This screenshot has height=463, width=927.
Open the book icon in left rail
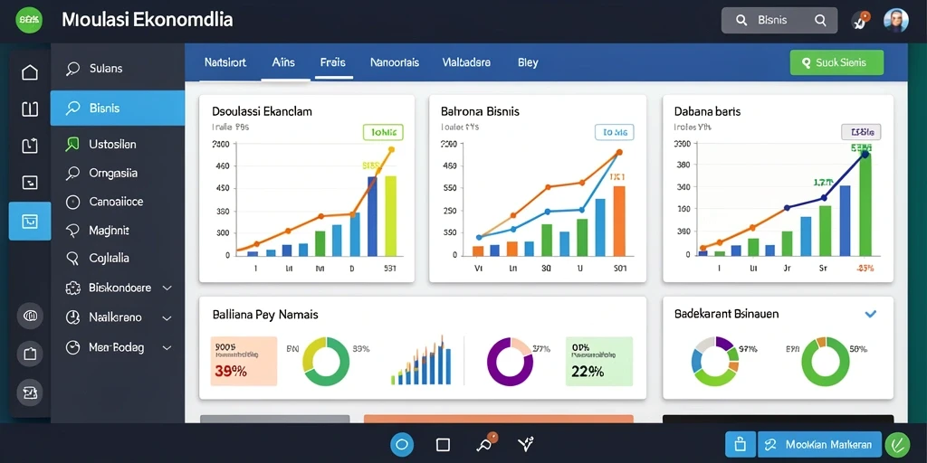click(x=30, y=109)
